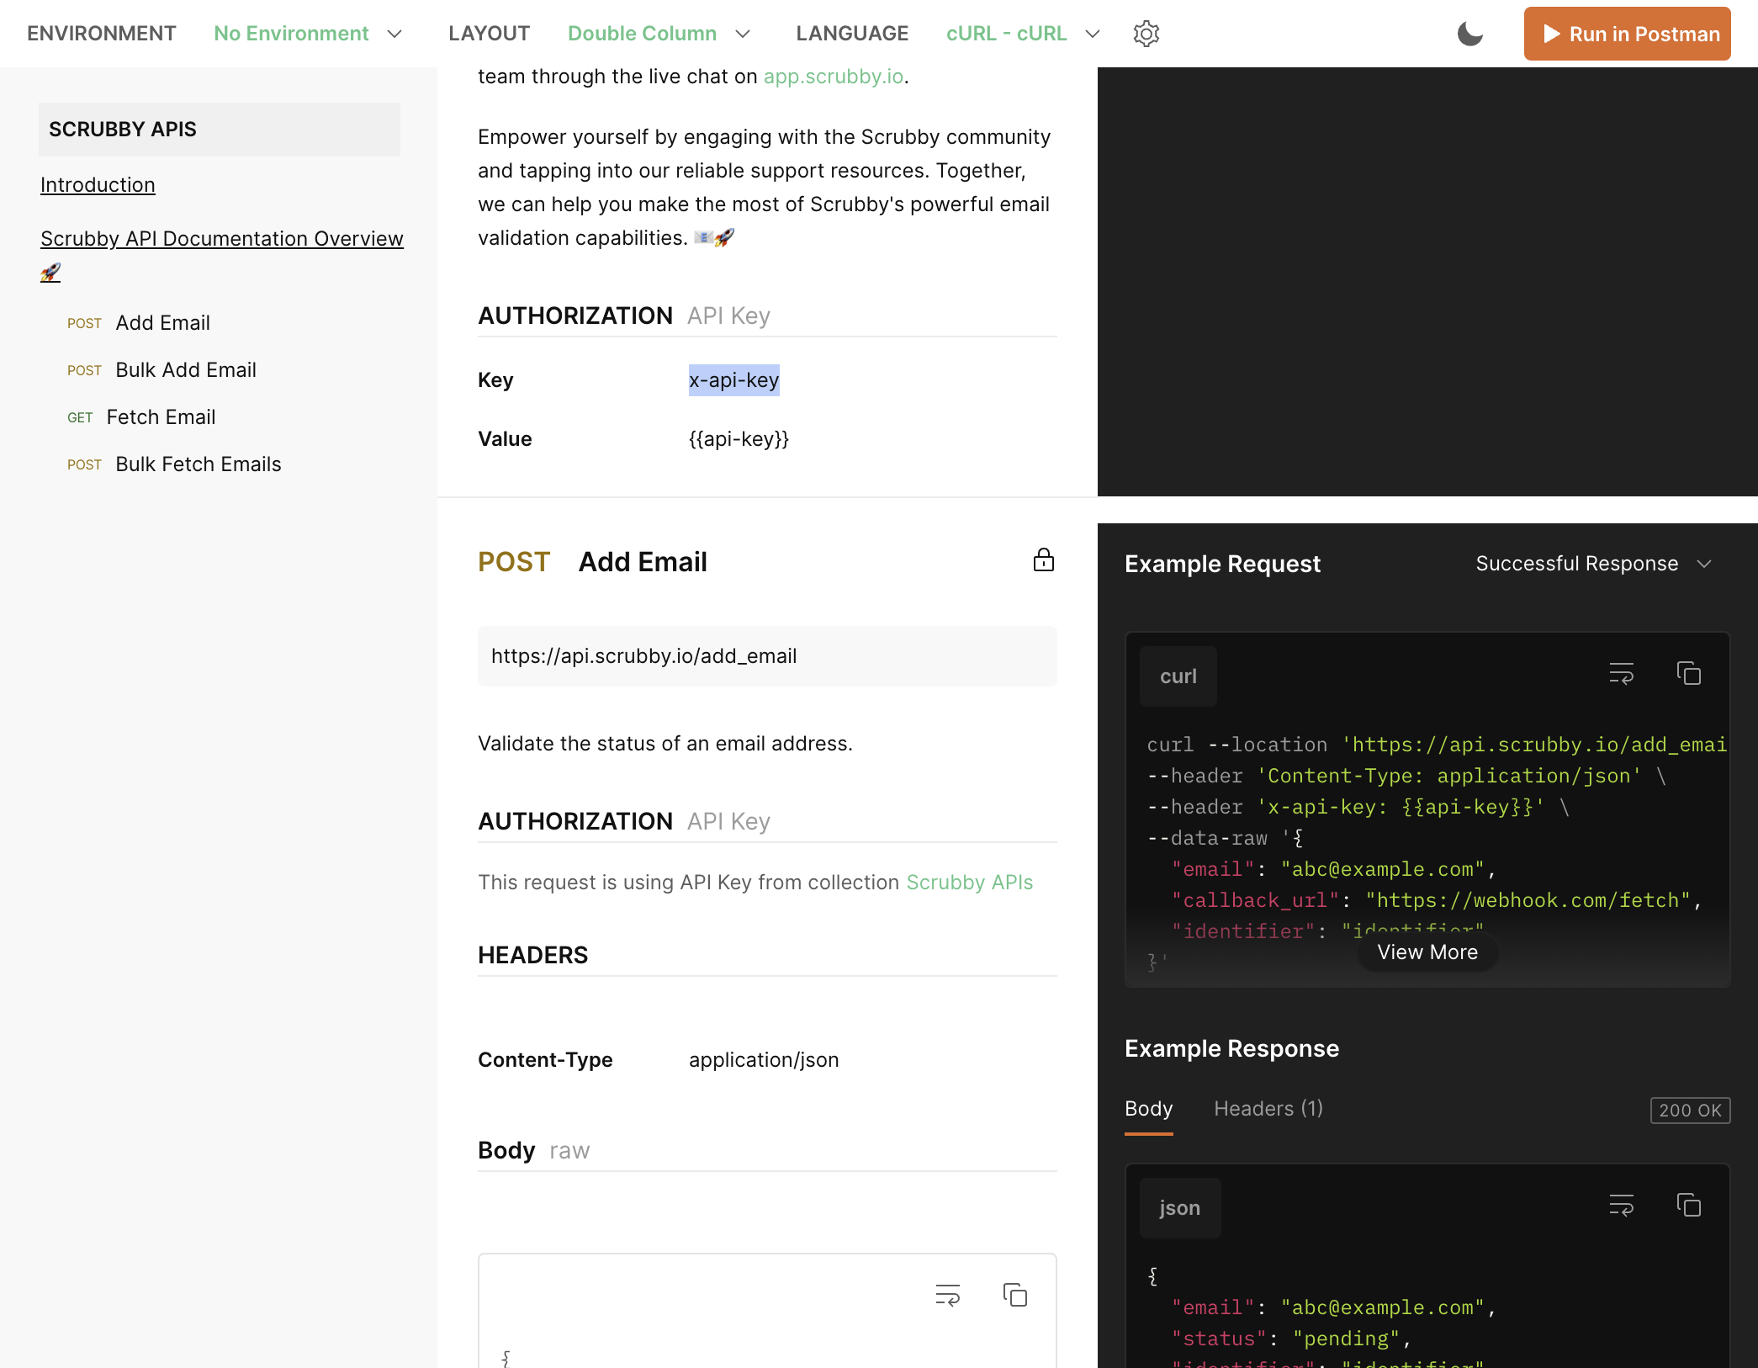Toggle word wrap in curl code block

pos(1621,674)
